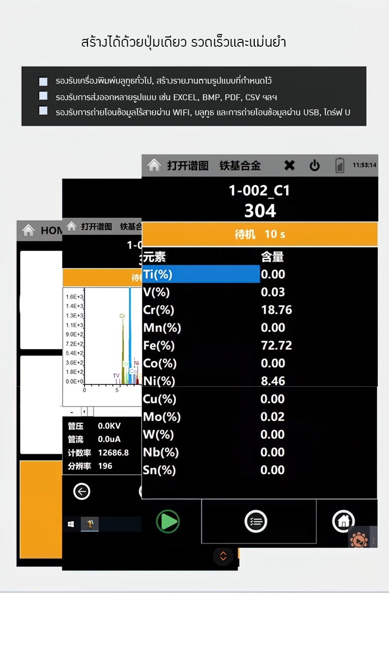
Task: Select the 铁基合金 mode in front header
Action: click(x=240, y=166)
